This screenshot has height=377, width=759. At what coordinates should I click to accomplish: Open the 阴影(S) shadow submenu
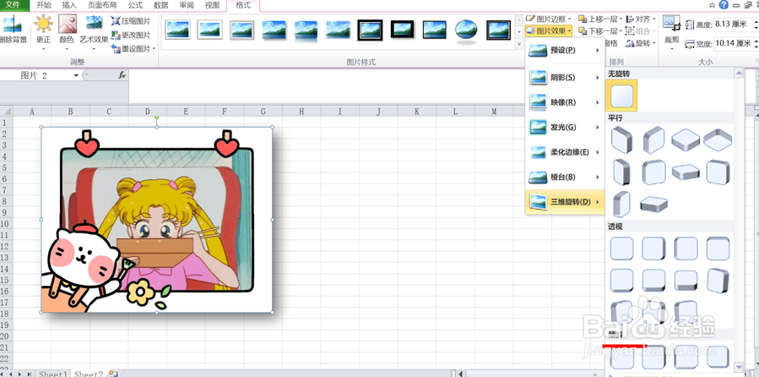click(x=565, y=78)
